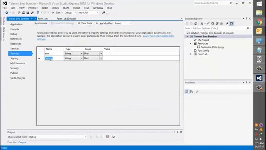Click the Clear All icon in Output panel
The image size is (266, 150).
107,137
